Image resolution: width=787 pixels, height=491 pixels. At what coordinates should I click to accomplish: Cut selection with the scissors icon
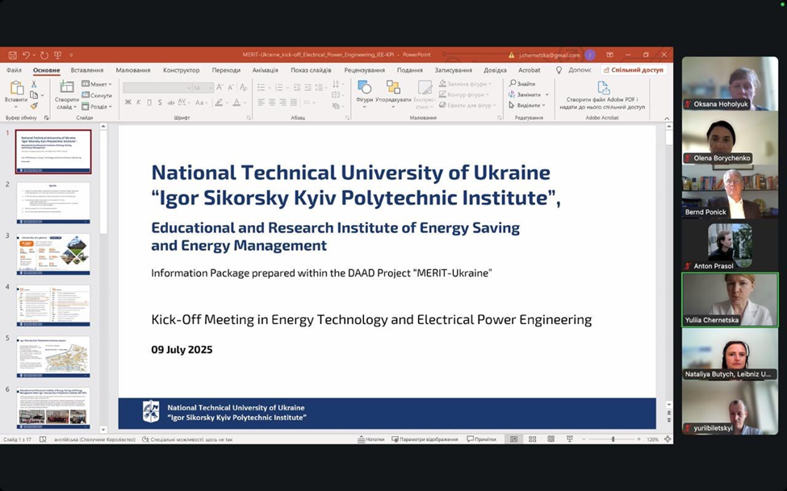click(x=34, y=85)
